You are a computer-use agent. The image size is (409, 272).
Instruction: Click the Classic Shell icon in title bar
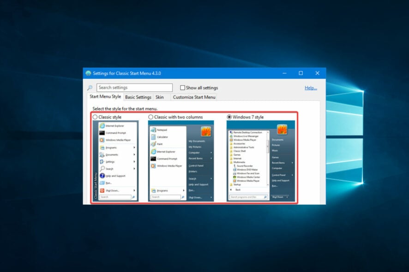click(x=89, y=73)
